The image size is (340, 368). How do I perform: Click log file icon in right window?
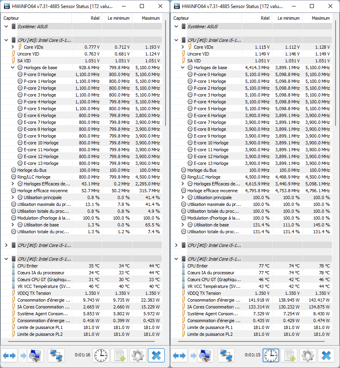tap(289, 356)
